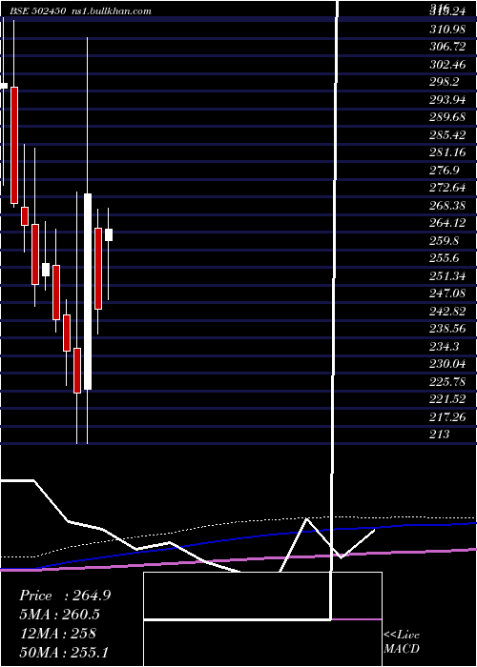
Task: Click the 230.04 price axis label
Action: [447, 364]
